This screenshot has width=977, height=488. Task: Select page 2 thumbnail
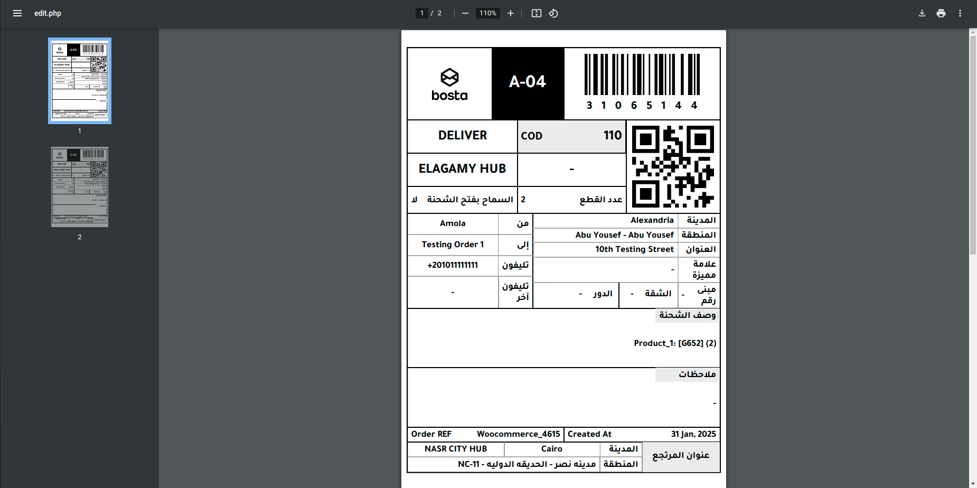pyautogui.click(x=80, y=187)
